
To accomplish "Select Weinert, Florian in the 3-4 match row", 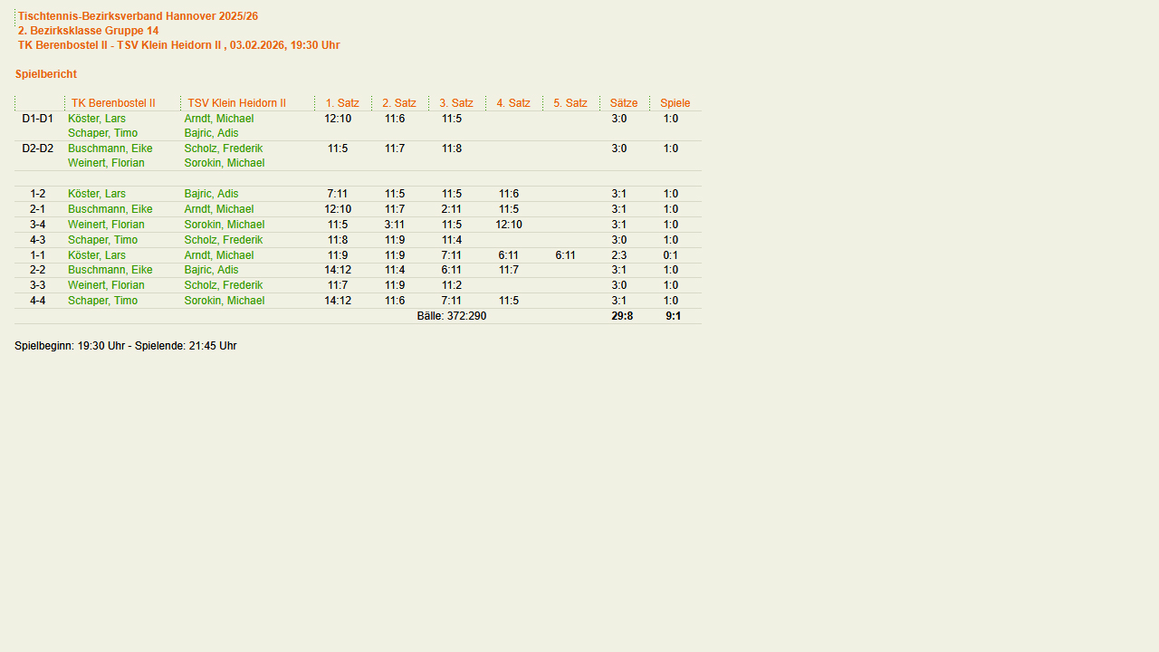I will coord(106,225).
